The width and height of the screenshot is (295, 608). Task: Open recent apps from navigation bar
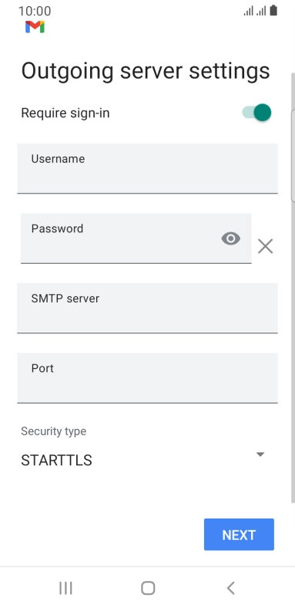65,588
